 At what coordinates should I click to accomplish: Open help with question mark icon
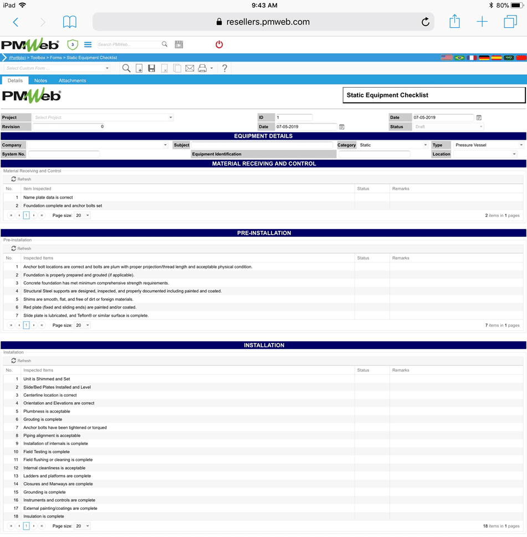point(224,68)
